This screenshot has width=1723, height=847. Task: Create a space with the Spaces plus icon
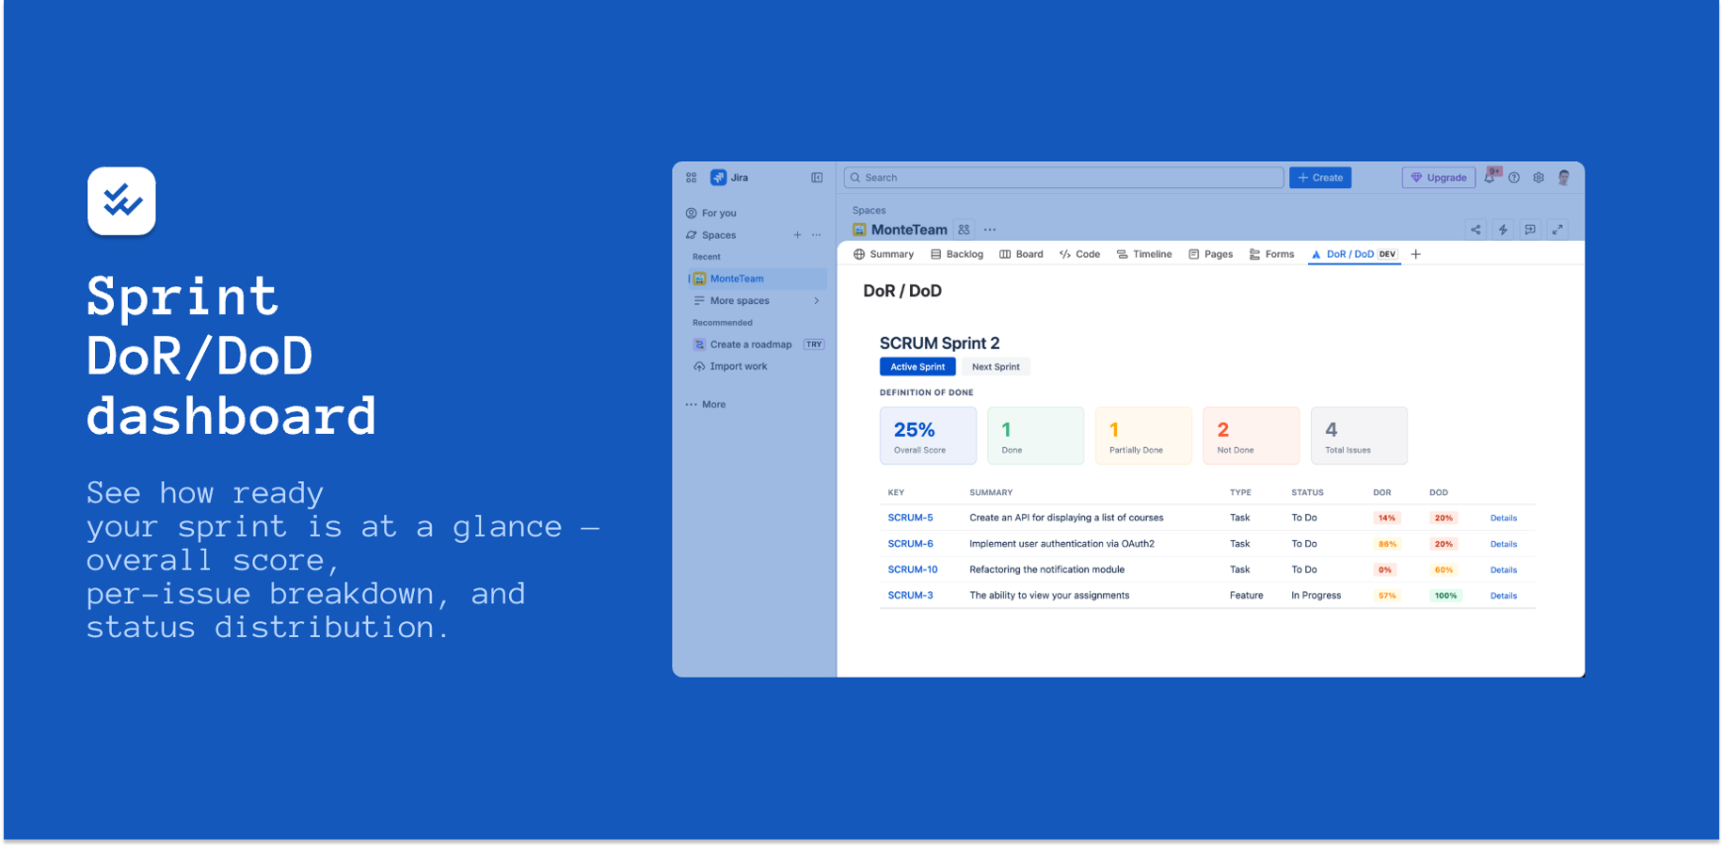[x=797, y=235]
